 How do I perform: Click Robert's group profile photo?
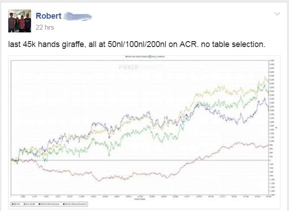tap(20, 21)
